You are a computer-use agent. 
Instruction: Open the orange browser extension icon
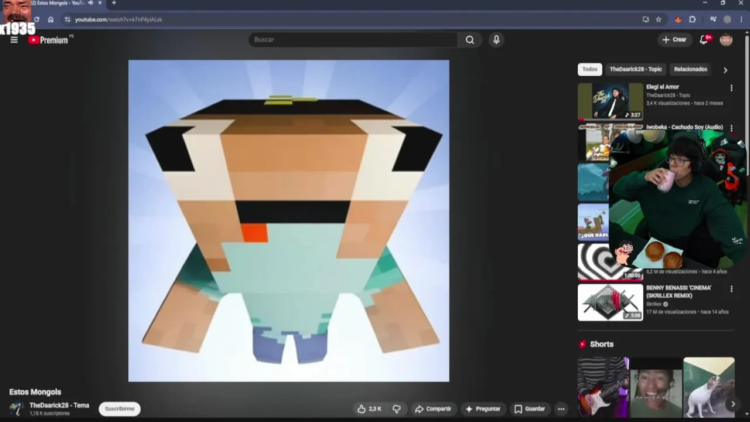pyautogui.click(x=678, y=19)
